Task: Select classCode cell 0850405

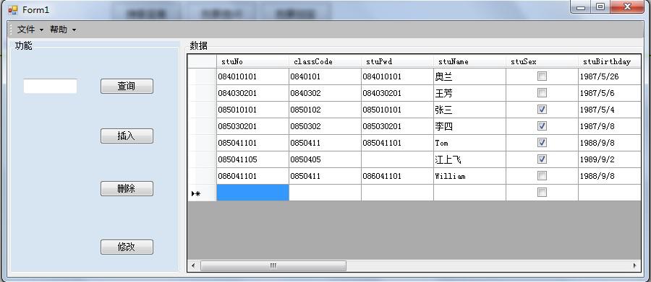Action: point(325,159)
